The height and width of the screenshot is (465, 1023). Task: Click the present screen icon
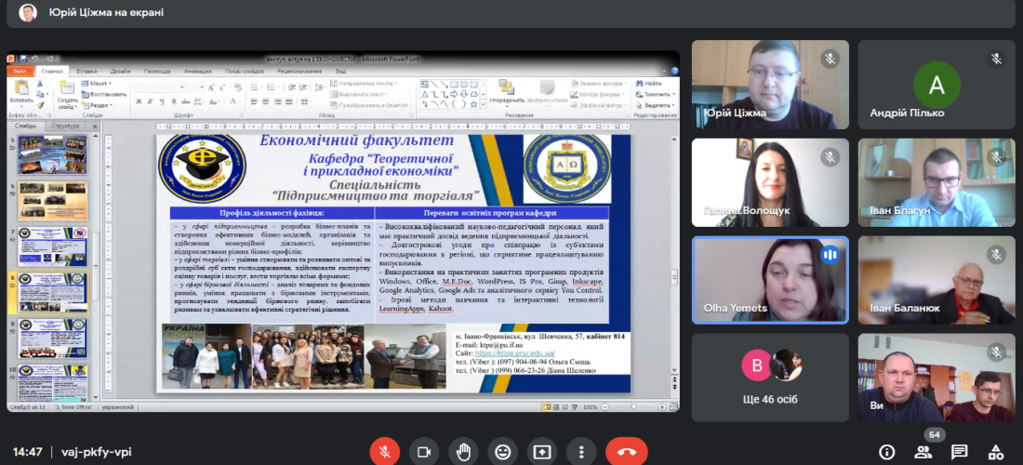542,452
